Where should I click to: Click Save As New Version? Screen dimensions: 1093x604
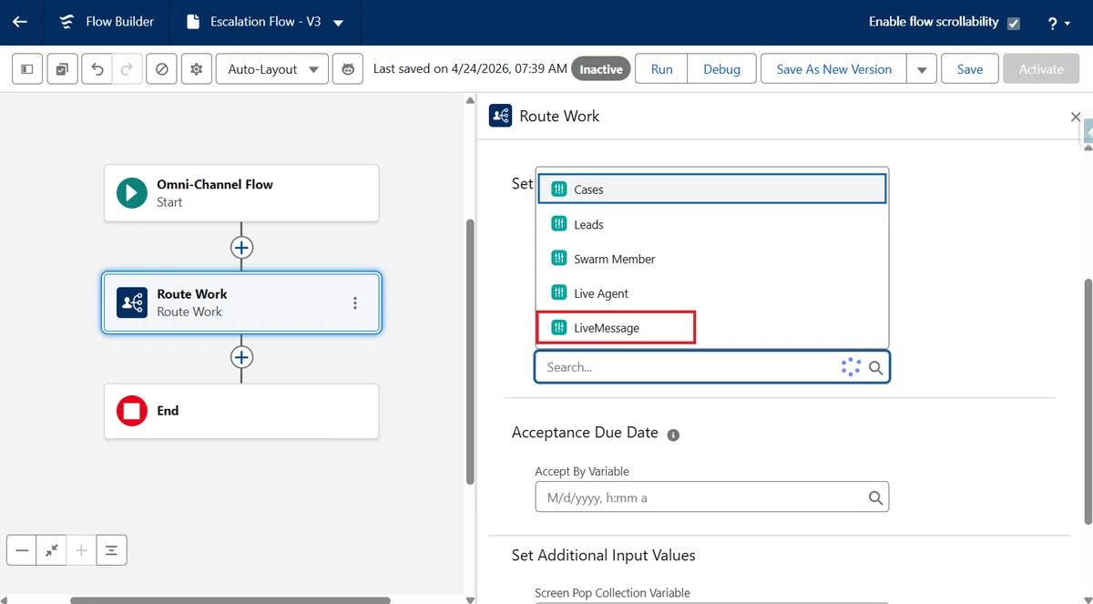pos(833,69)
